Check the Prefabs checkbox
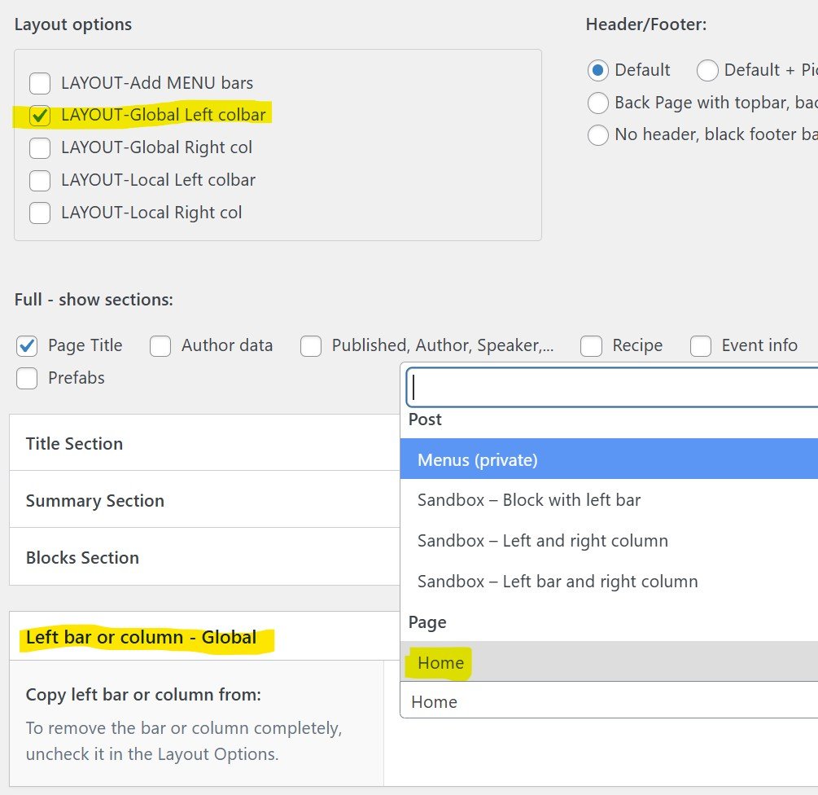 (x=27, y=379)
